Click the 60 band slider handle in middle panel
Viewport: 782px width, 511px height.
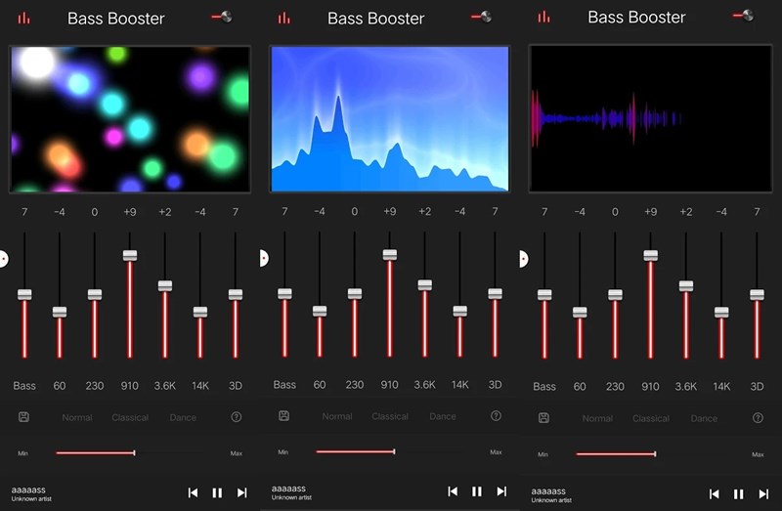coord(320,311)
